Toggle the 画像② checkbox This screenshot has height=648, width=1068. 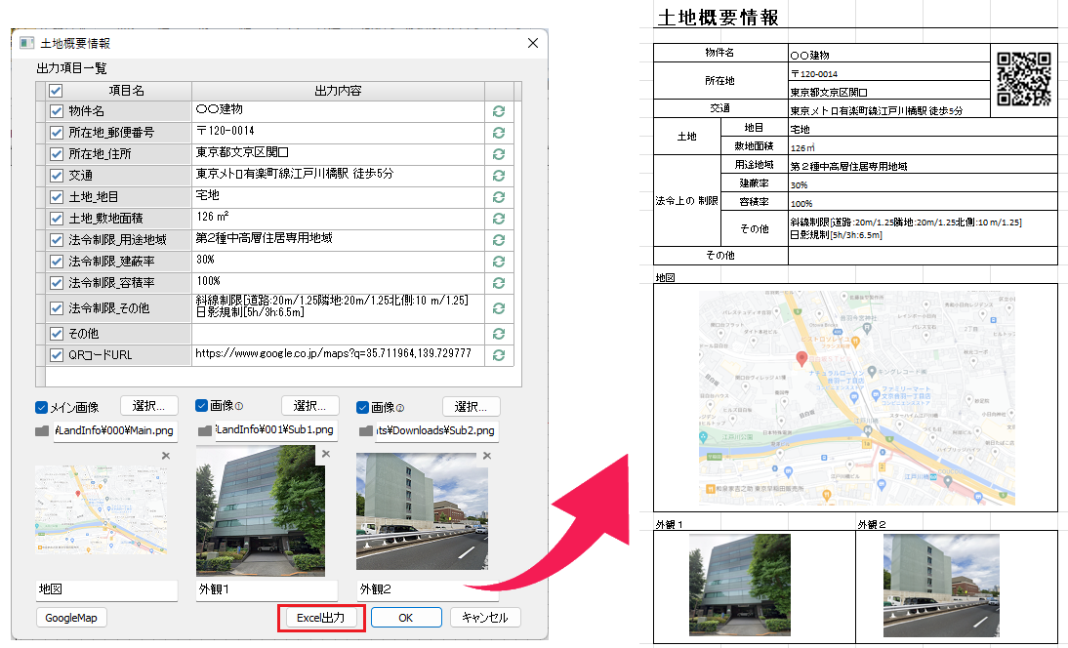click(x=364, y=407)
